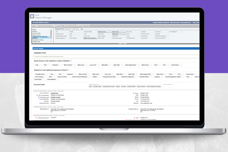The width and height of the screenshot is (228, 152).
Task: Click the palette collapse handle below the palette
Action: point(123,43)
